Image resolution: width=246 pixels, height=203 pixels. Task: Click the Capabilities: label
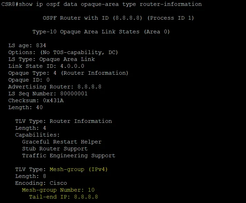(37, 135)
